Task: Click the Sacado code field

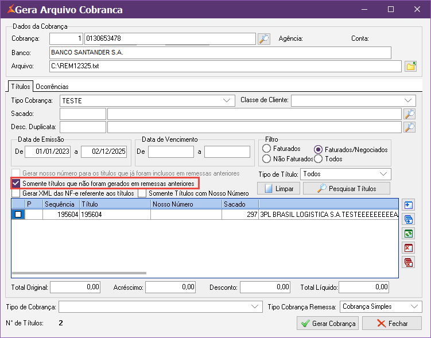Action: (83, 114)
